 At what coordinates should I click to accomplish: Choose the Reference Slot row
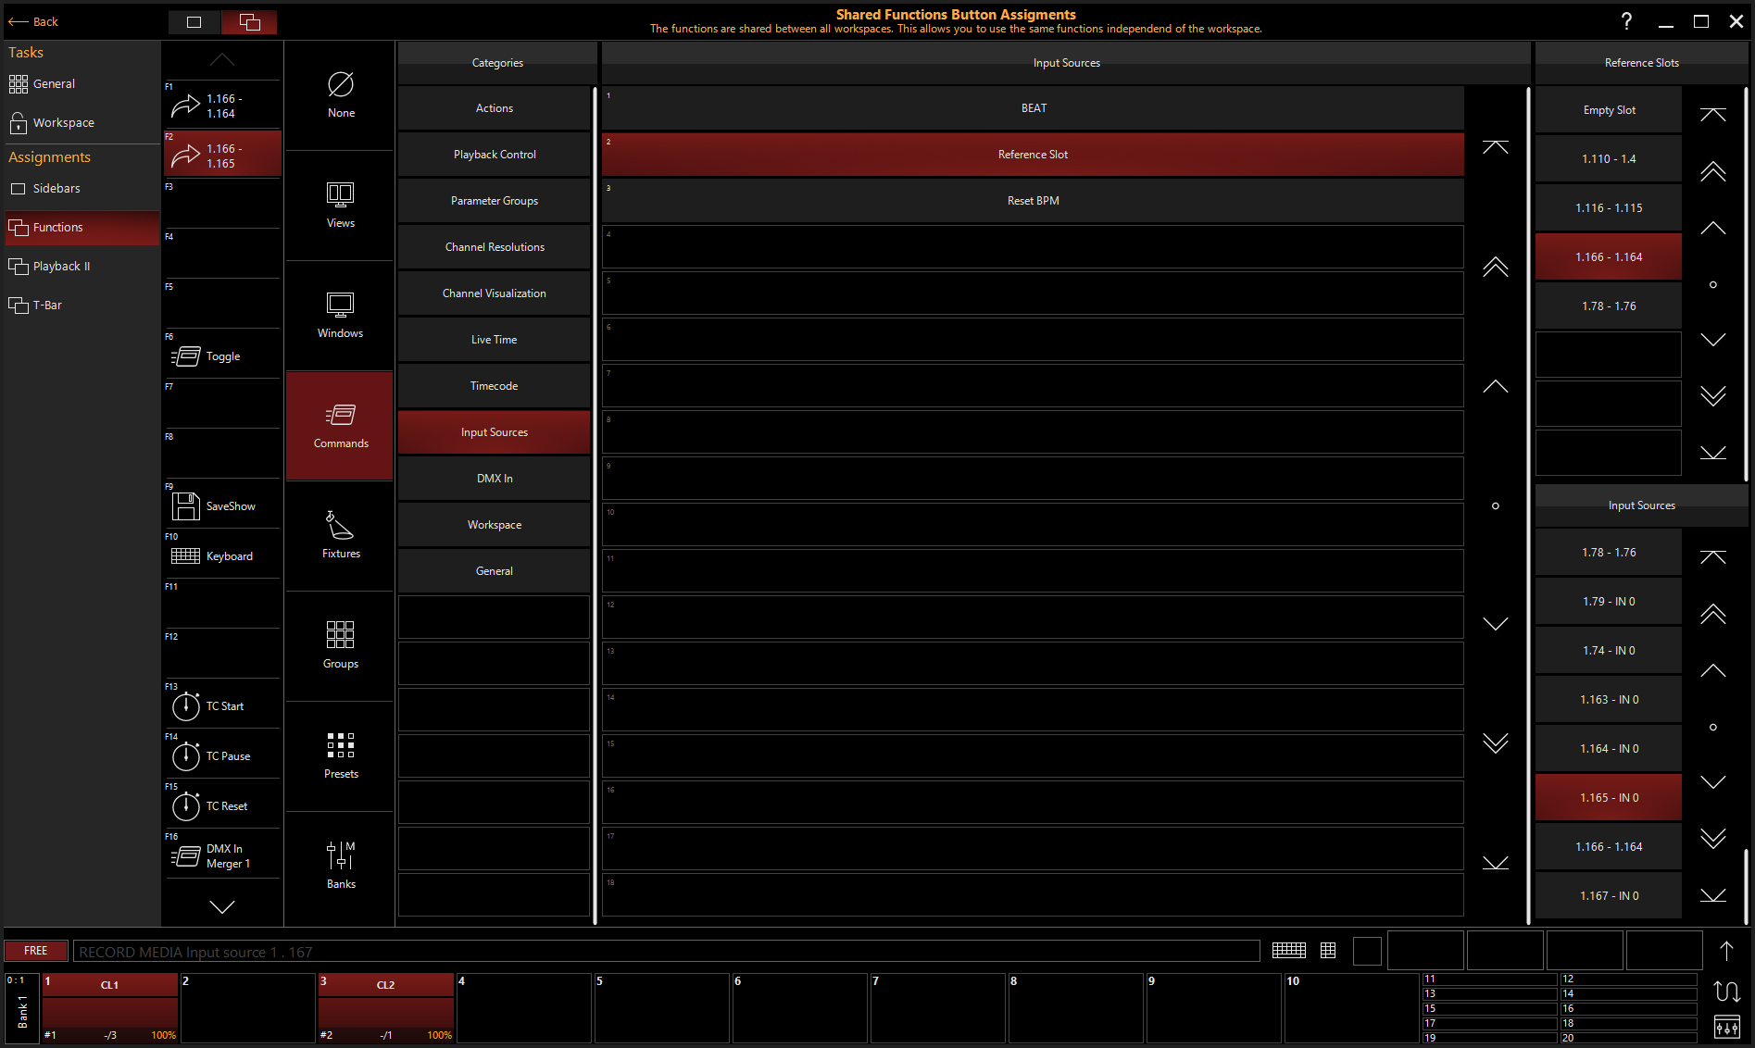coord(1033,155)
